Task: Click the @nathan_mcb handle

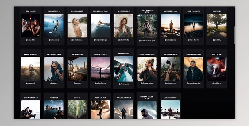Action: [x=170, y=83]
